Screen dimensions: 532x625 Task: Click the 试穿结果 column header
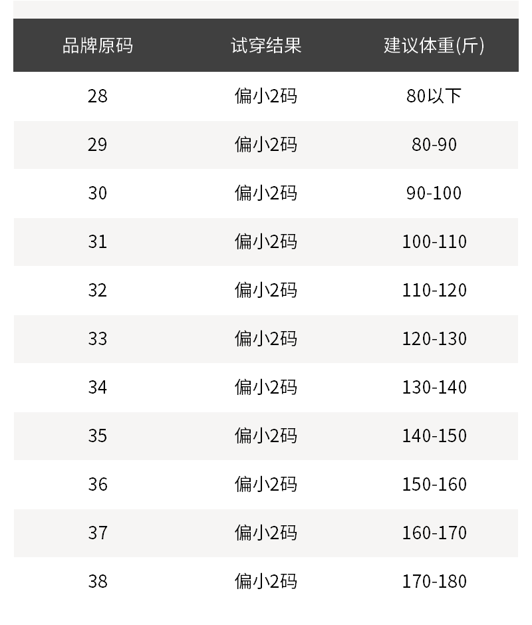click(x=266, y=45)
